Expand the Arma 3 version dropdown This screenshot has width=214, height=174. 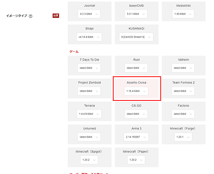point(136,137)
